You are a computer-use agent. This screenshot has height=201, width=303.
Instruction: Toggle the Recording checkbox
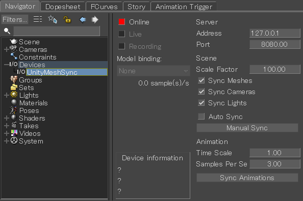121,46
